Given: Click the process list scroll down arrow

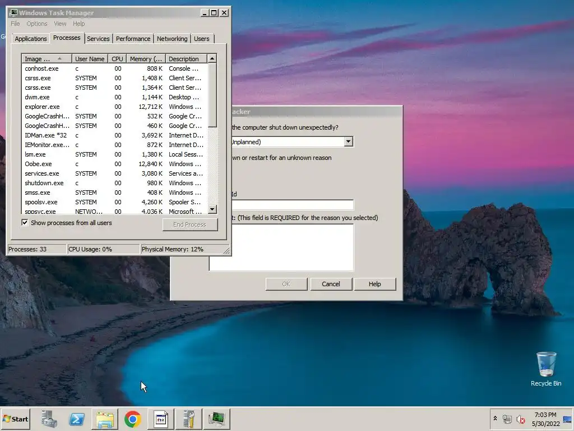Looking at the screenshot, I should click(x=212, y=209).
